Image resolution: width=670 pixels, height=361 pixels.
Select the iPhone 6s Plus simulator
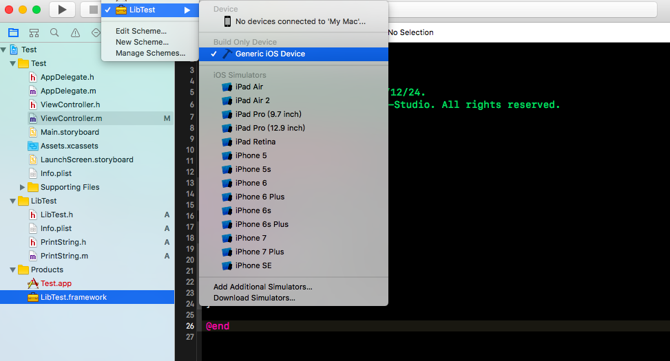[293, 224]
